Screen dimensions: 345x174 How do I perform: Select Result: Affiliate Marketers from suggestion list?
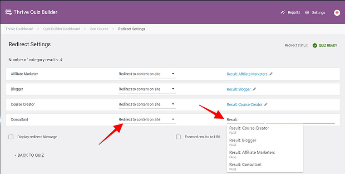265,154
